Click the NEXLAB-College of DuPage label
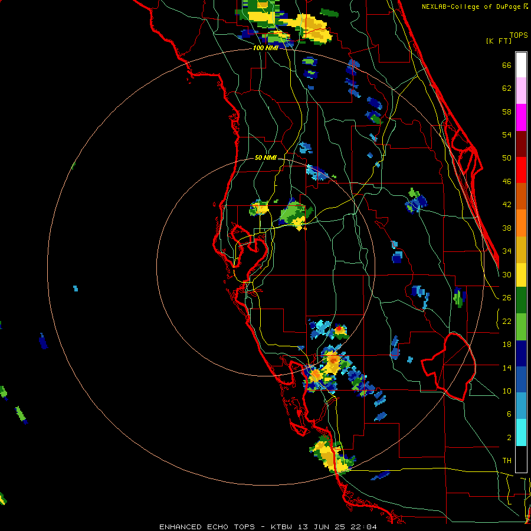 (x=471, y=6)
